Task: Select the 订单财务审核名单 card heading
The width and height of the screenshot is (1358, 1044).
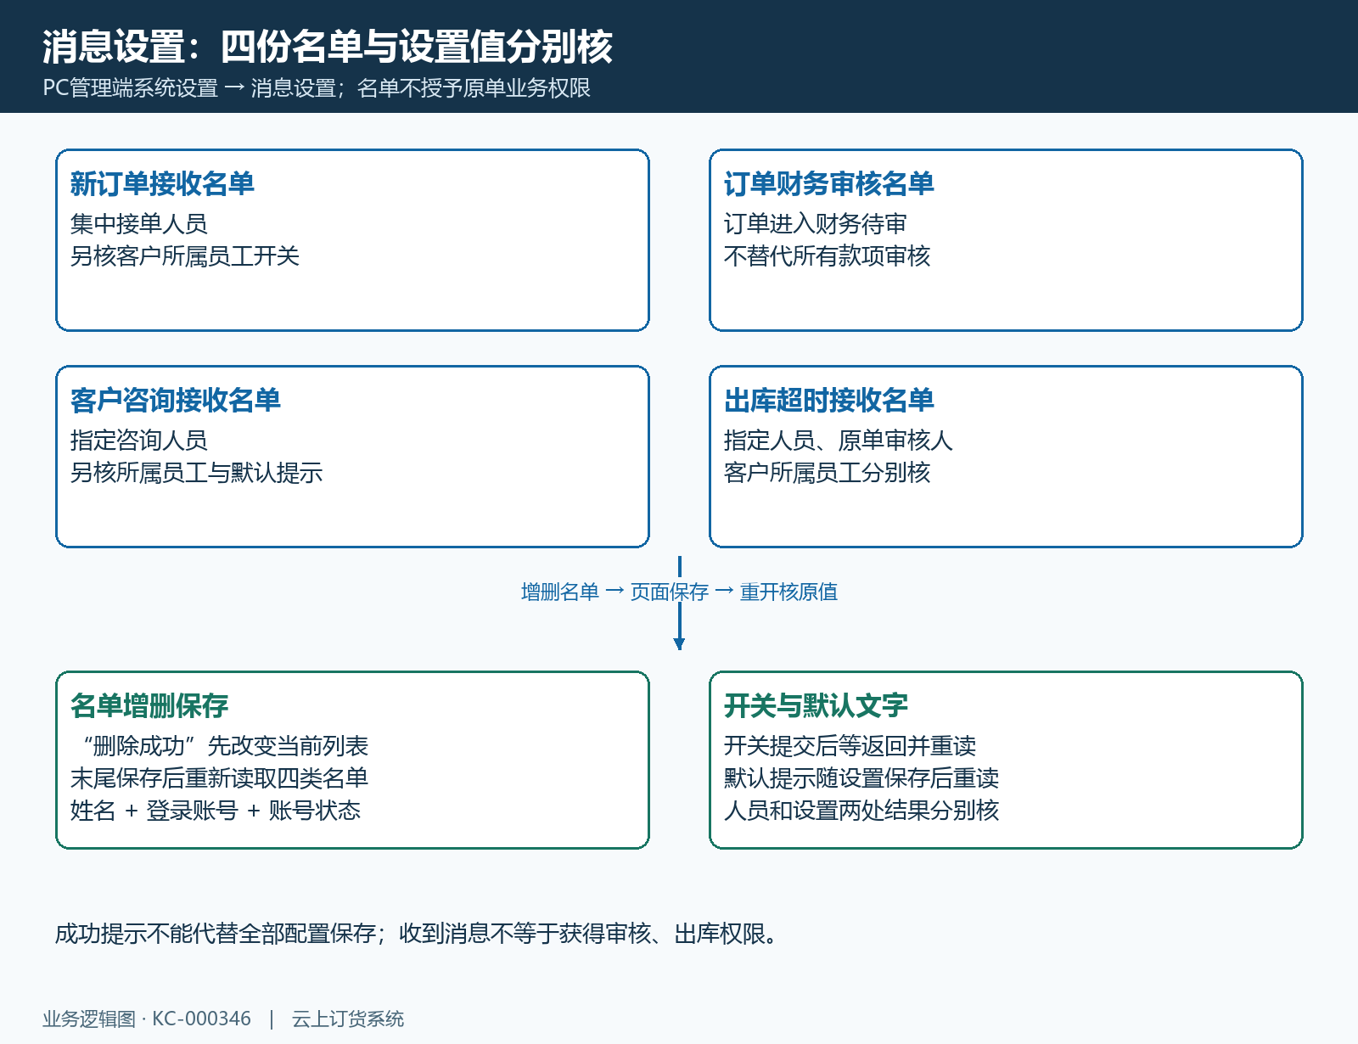Action: click(828, 183)
